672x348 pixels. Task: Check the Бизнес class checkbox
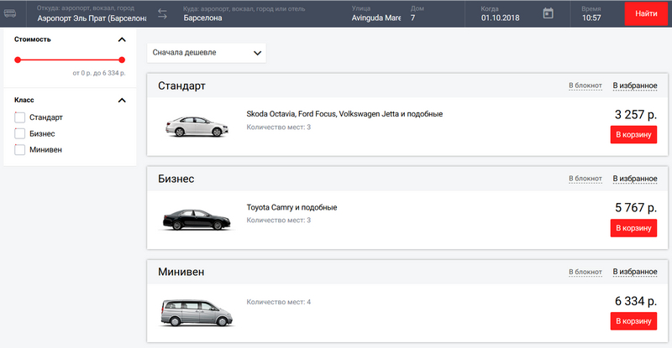pos(20,133)
